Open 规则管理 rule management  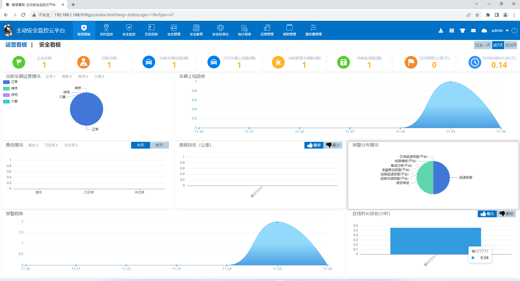click(290, 30)
